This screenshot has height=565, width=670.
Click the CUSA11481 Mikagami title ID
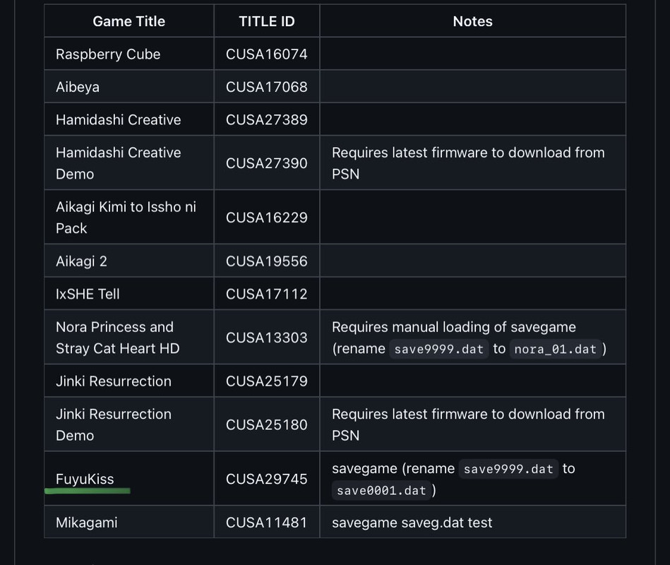click(x=266, y=523)
